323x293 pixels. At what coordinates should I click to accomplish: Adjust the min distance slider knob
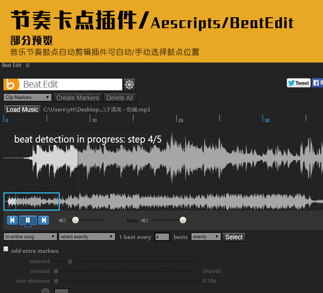[56, 281]
